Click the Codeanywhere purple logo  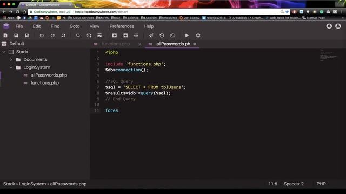[6, 26]
